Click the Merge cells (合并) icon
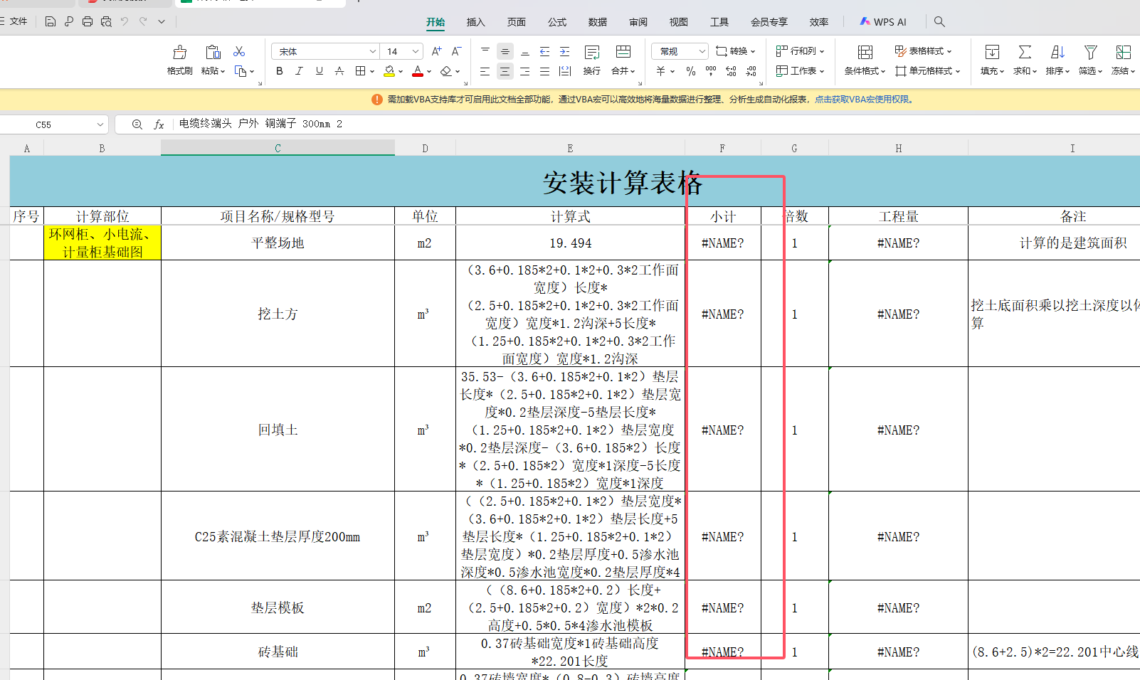The width and height of the screenshot is (1140, 680). click(x=623, y=52)
